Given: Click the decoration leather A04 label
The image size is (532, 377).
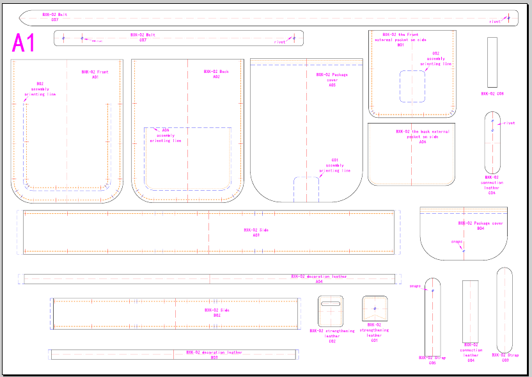Looking at the screenshot, I should click(x=318, y=278).
